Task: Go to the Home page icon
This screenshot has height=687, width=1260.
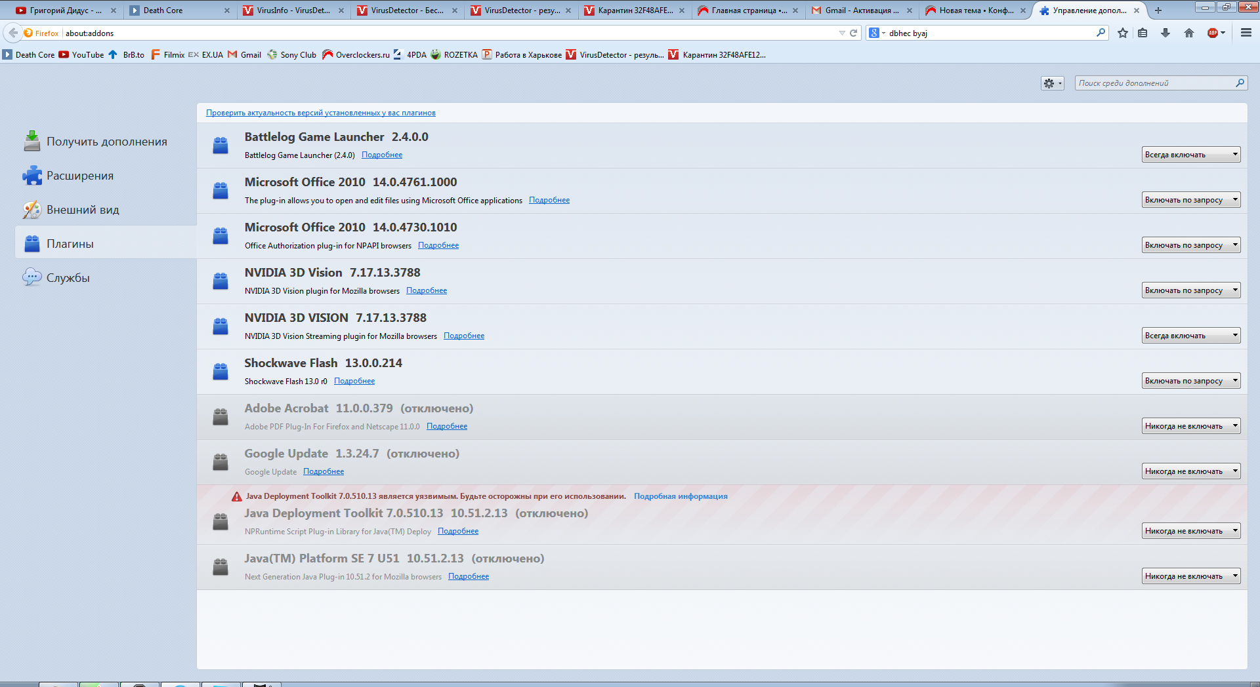Action: click(x=1189, y=33)
